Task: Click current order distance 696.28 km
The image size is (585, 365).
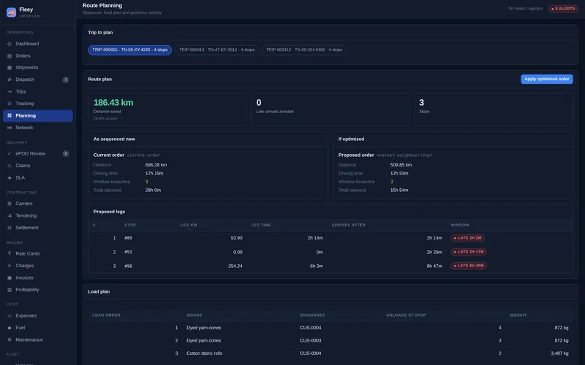Action: coord(156,165)
